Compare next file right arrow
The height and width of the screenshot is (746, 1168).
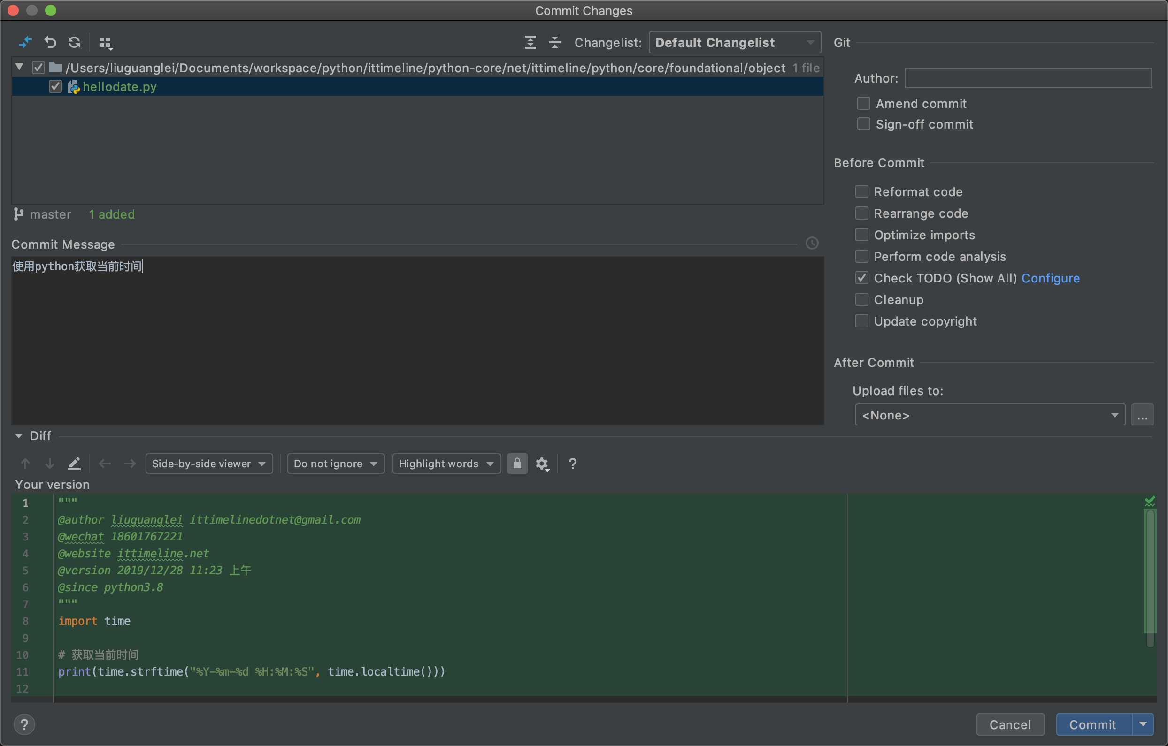pos(130,464)
